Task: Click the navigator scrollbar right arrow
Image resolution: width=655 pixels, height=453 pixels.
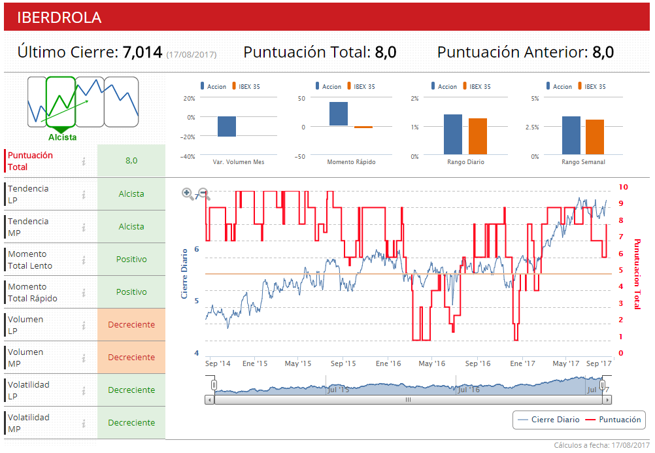Action: tap(607, 400)
